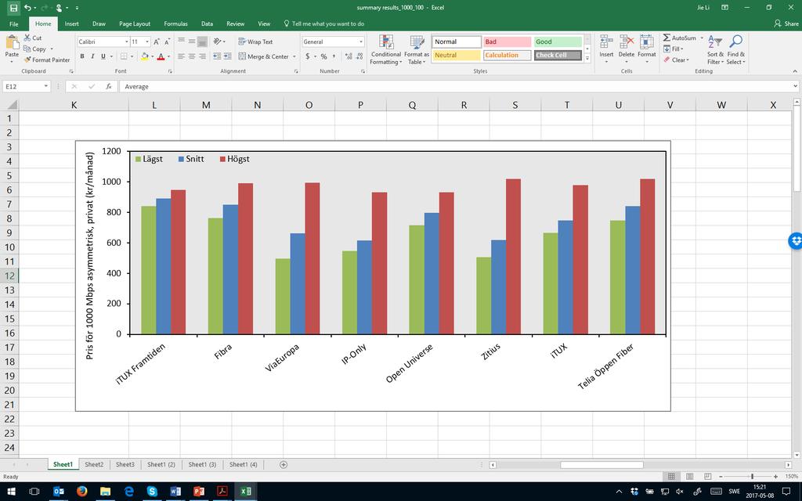Open the General number format dropdown
Viewport: 802px width, 501px height.
(360, 42)
